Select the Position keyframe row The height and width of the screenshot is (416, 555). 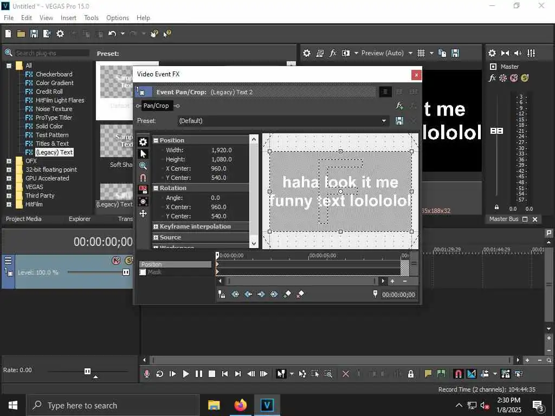click(x=175, y=264)
